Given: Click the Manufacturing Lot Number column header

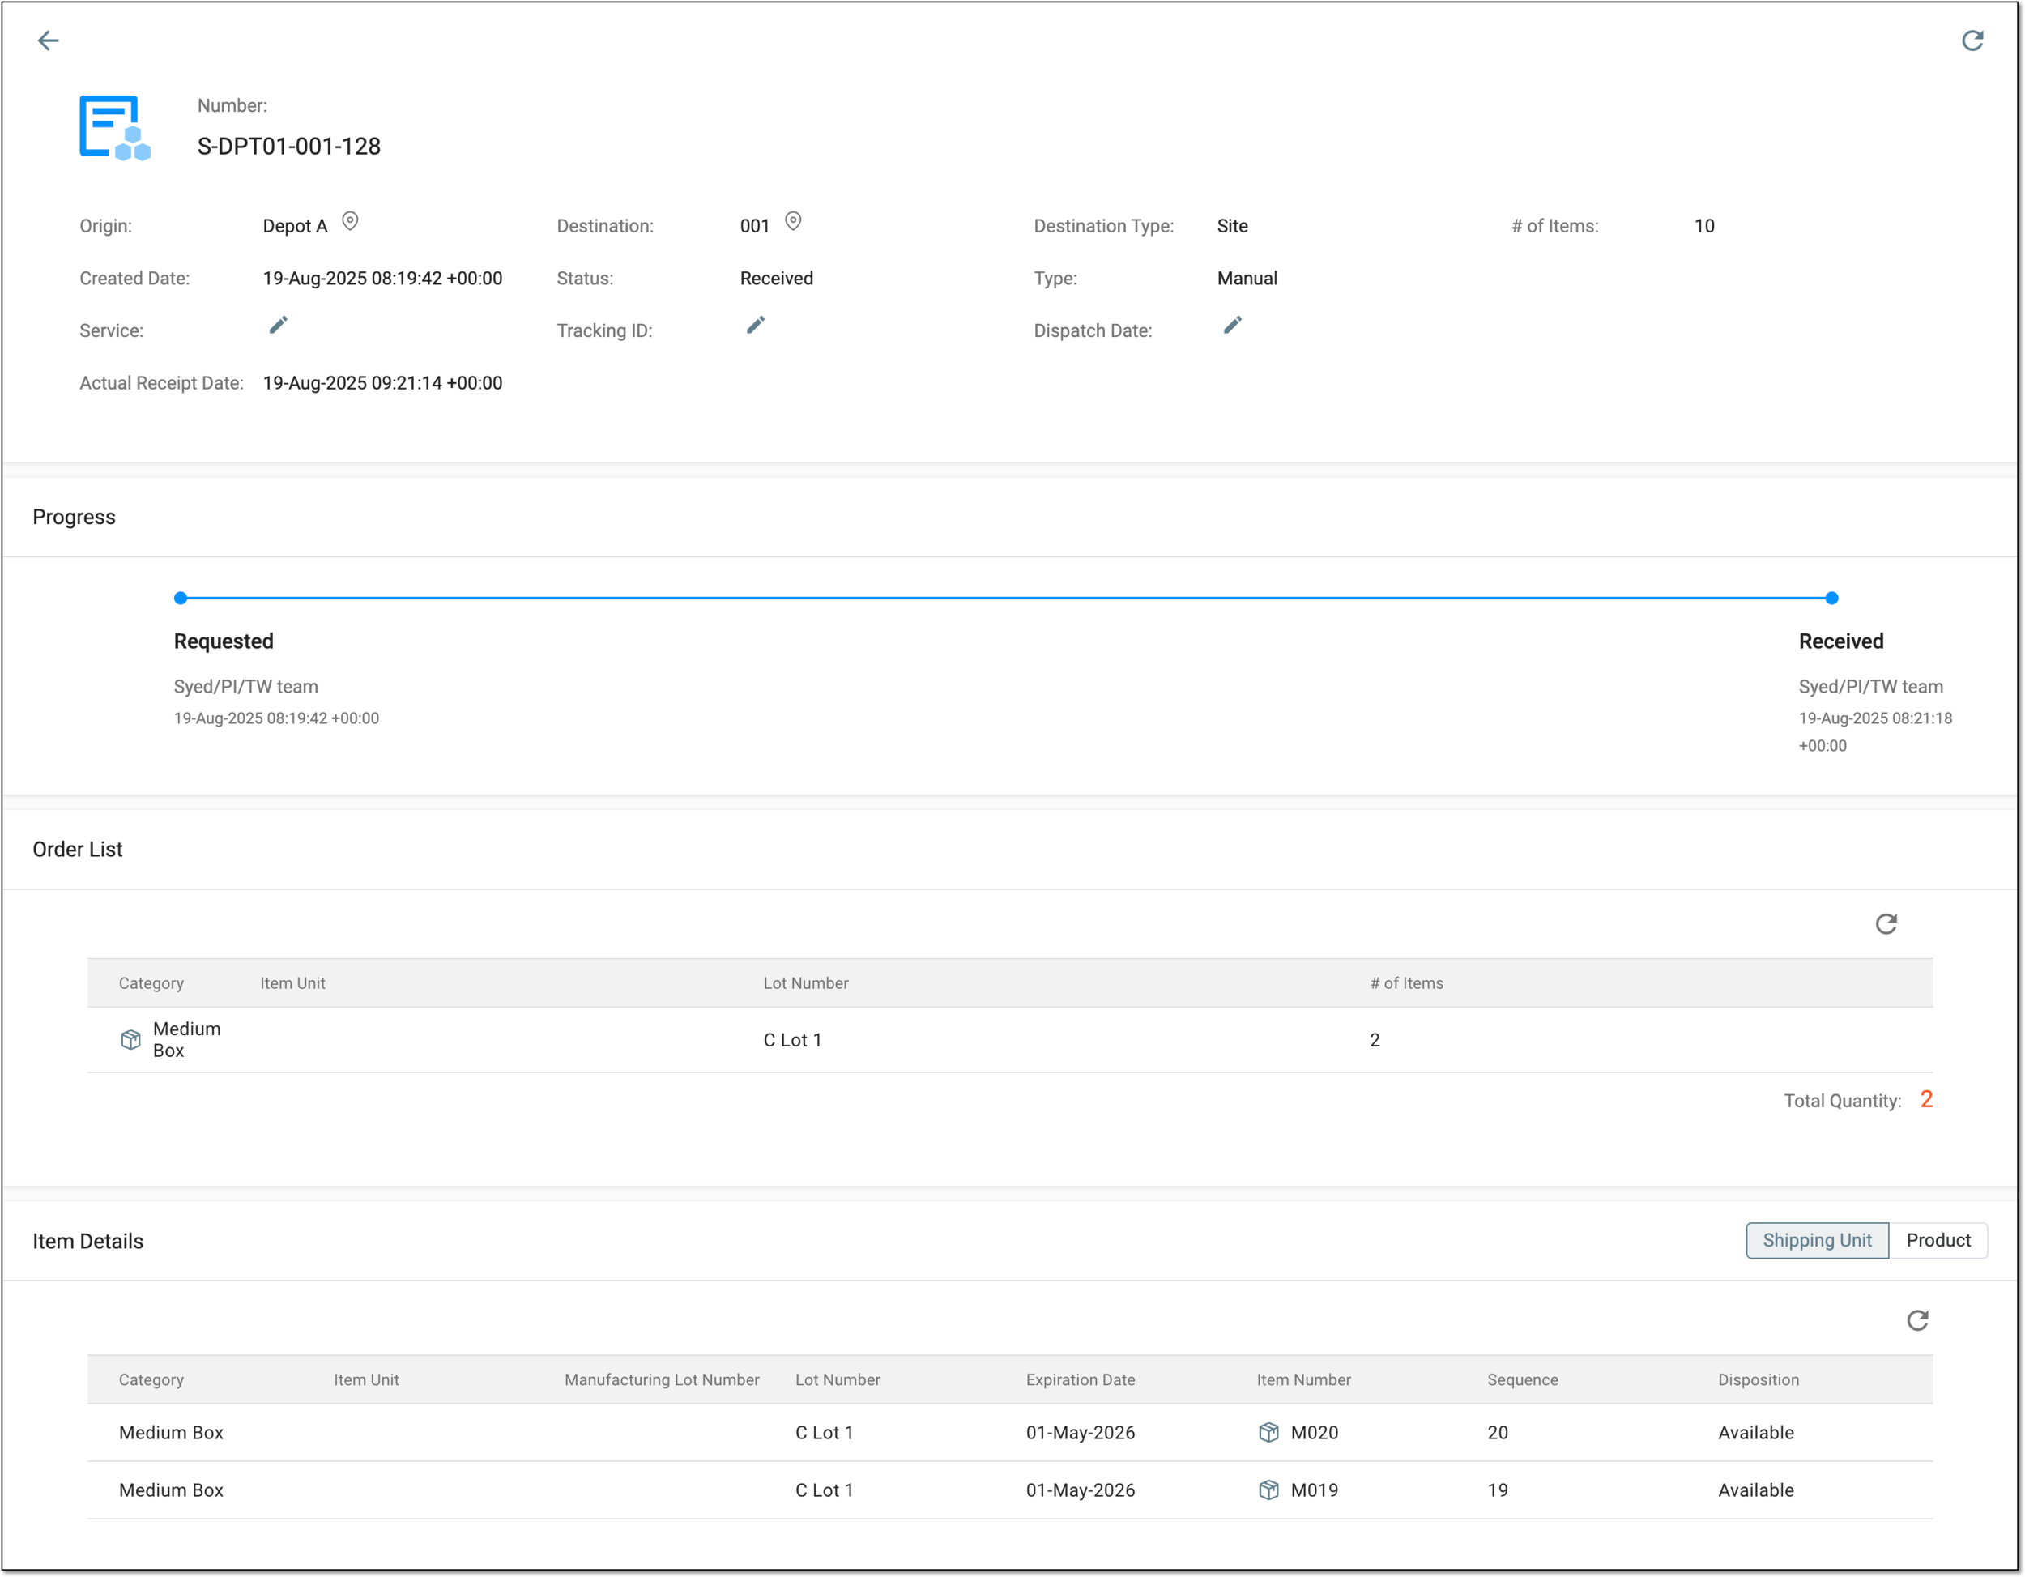Looking at the screenshot, I should [662, 1379].
